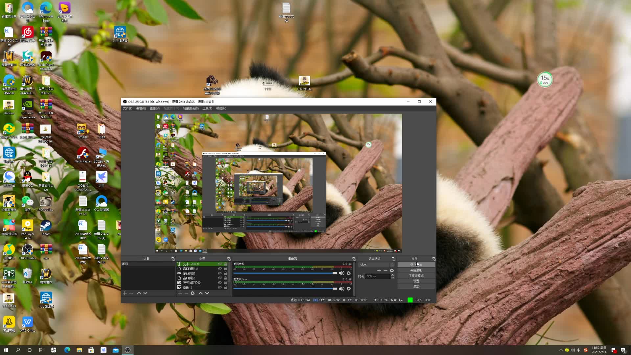Click 开始录制 start recording button
The image size is (631, 355).
pyautogui.click(x=416, y=270)
